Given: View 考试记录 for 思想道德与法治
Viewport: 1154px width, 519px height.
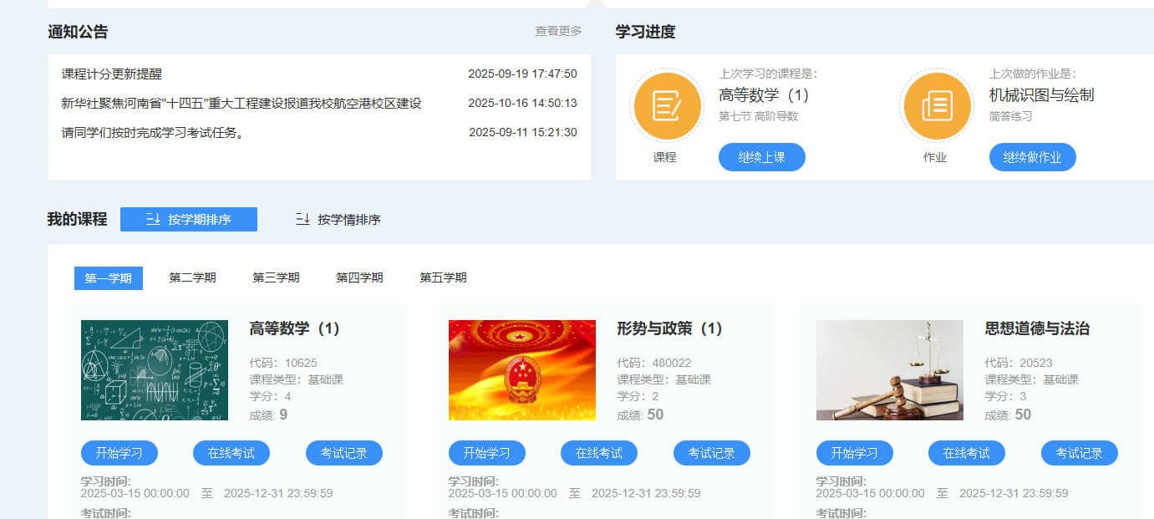Looking at the screenshot, I should (x=1079, y=453).
